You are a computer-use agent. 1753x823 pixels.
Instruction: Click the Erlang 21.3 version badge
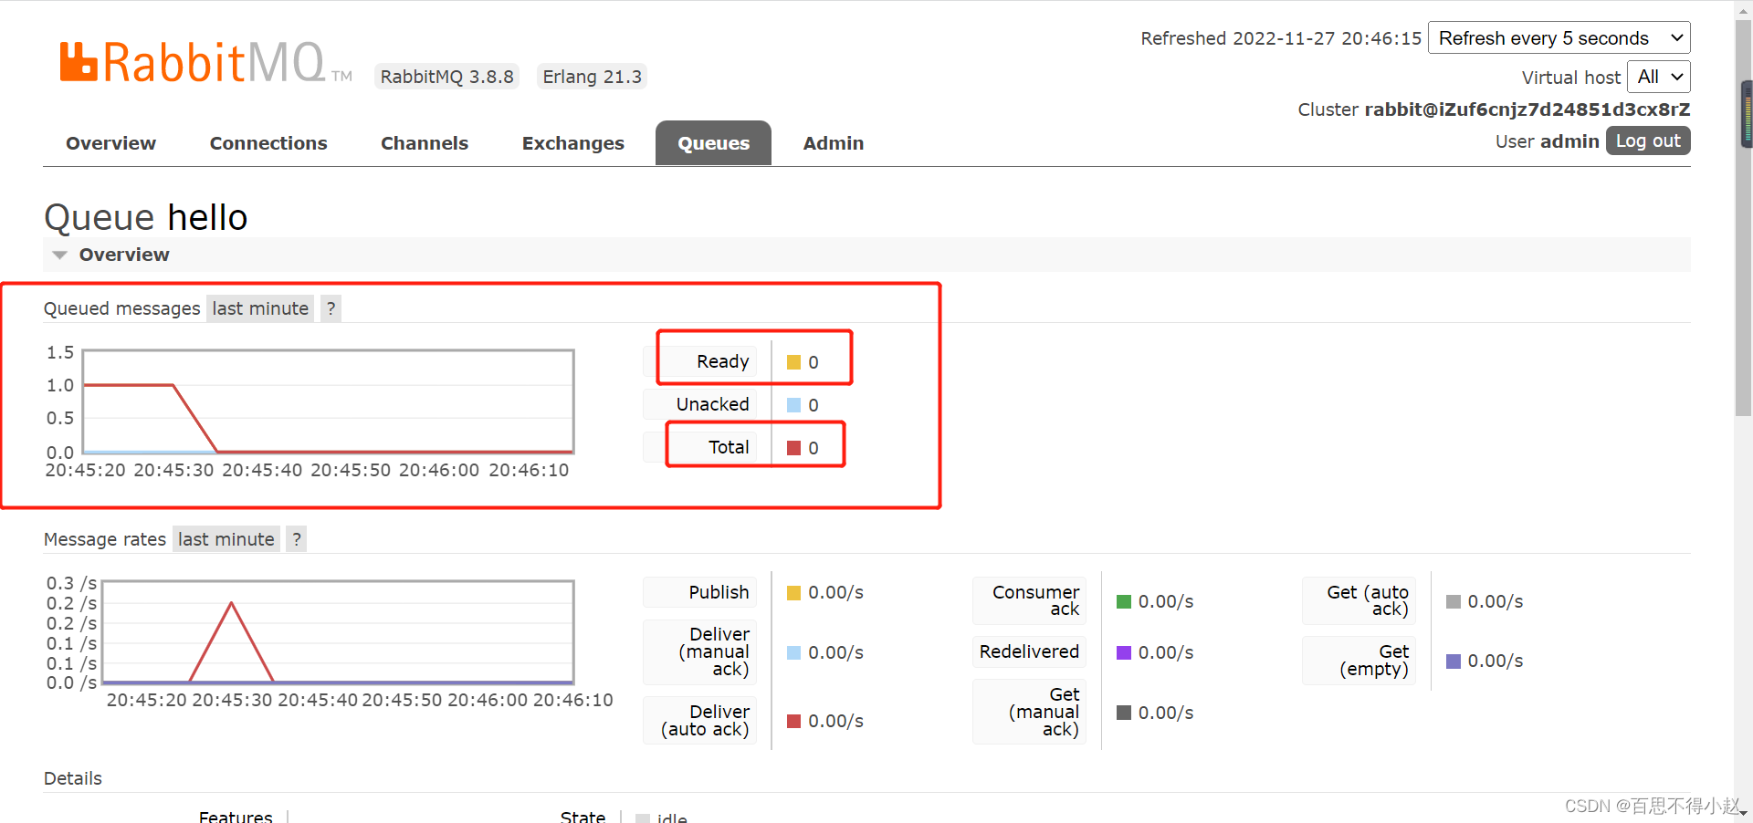click(x=592, y=77)
